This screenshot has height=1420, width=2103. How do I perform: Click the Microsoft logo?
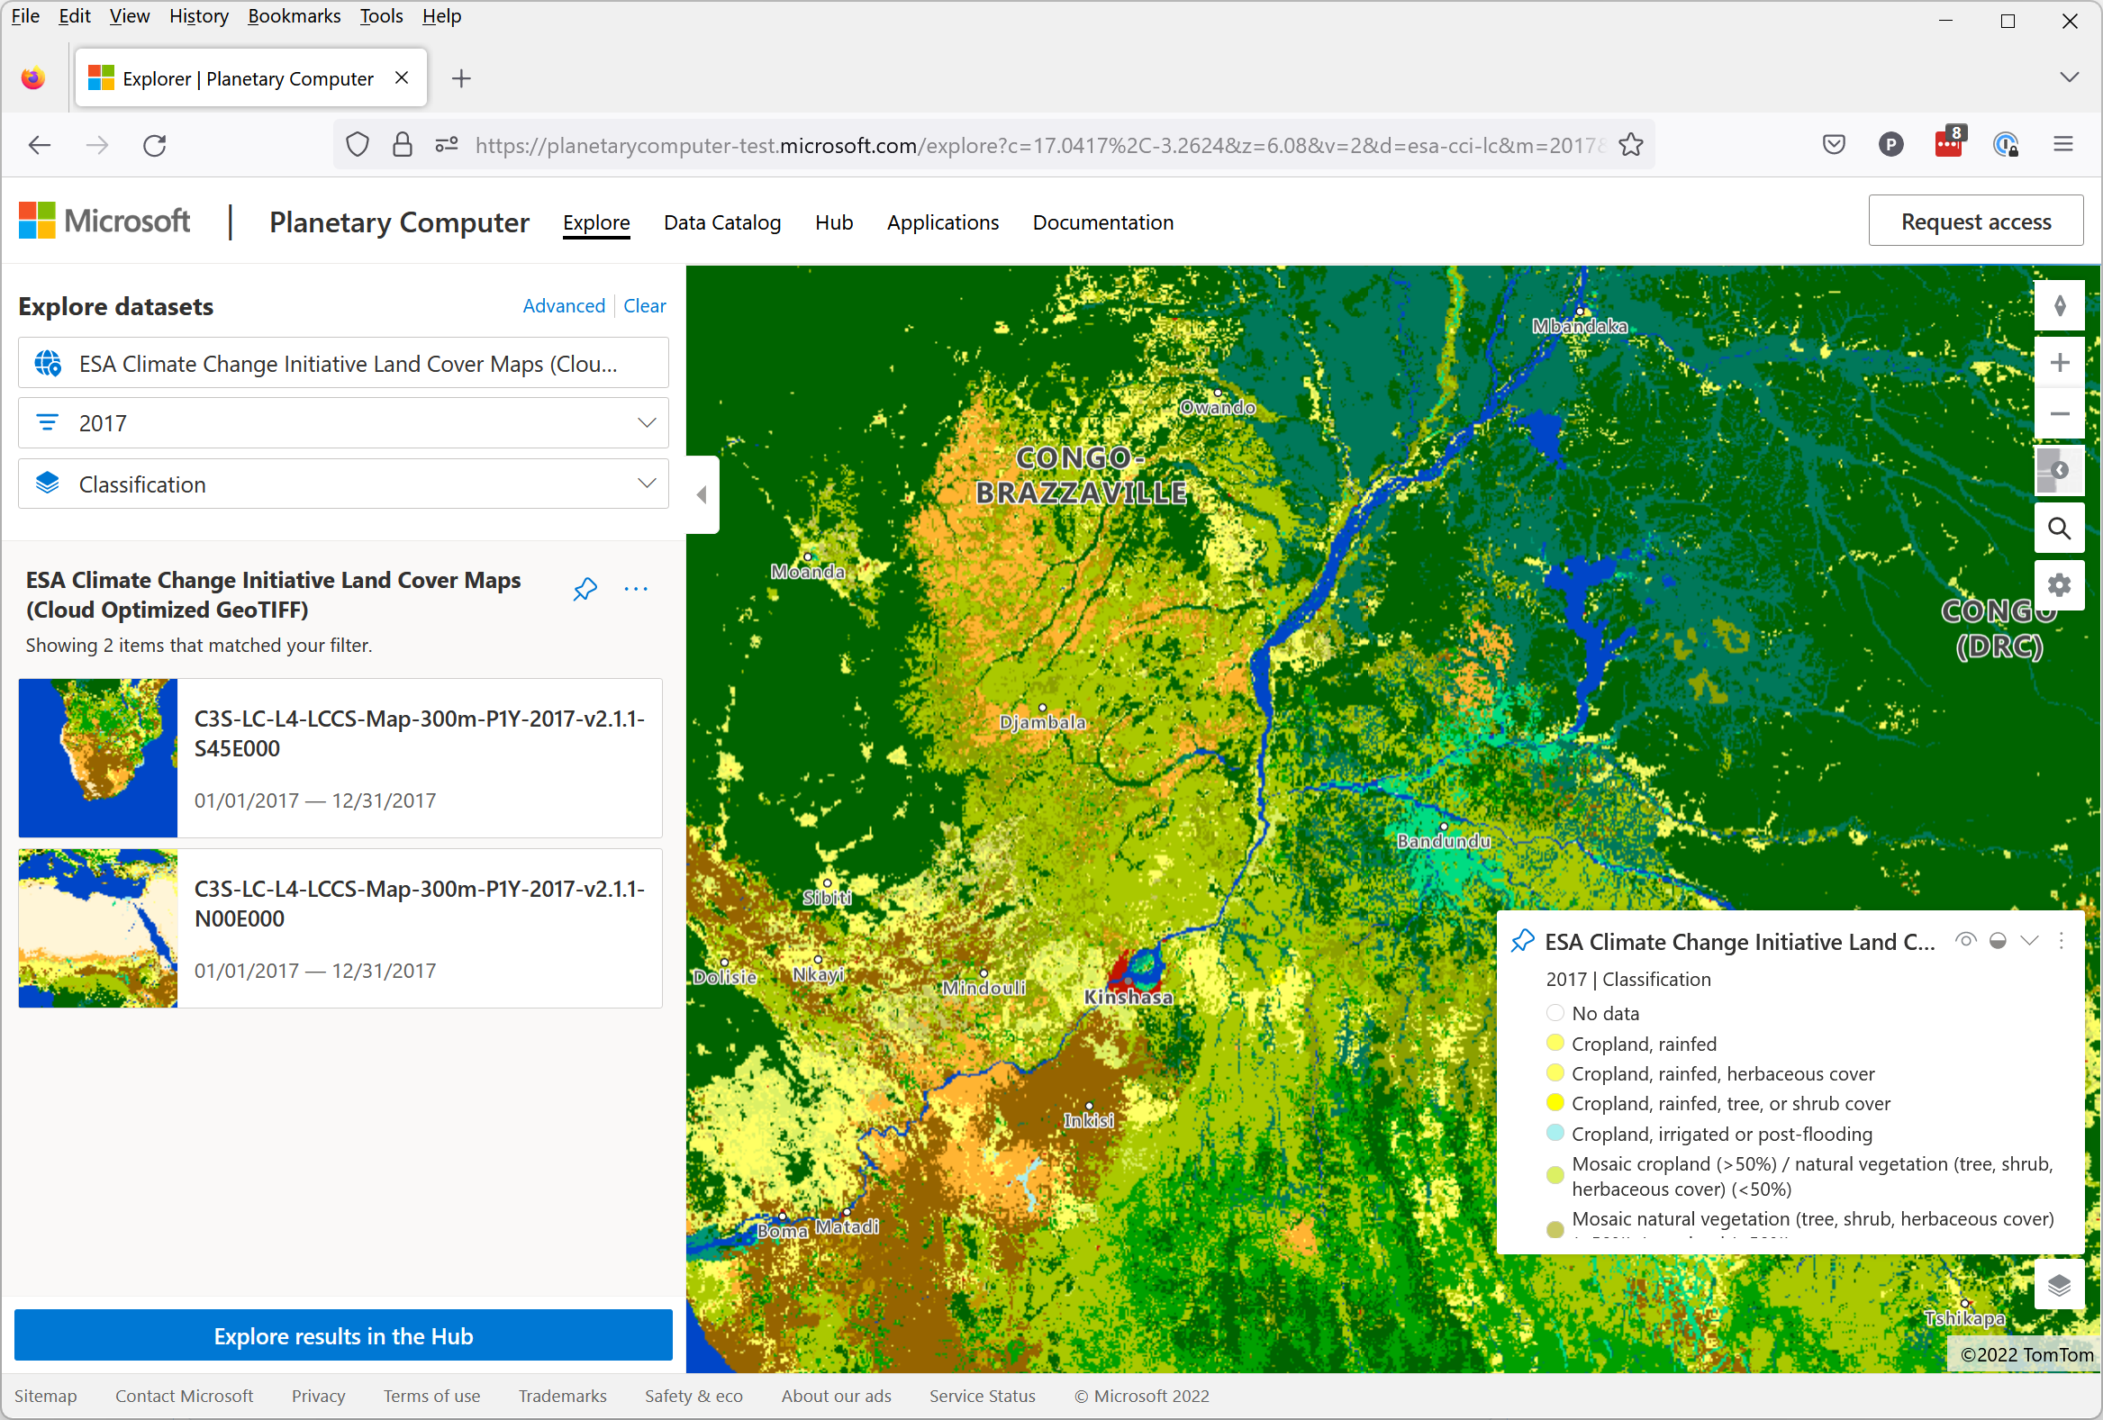[x=104, y=222]
